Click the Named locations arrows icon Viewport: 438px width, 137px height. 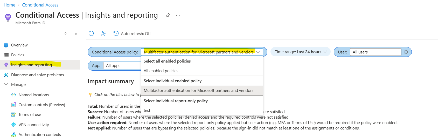pyautogui.click(x=13, y=95)
